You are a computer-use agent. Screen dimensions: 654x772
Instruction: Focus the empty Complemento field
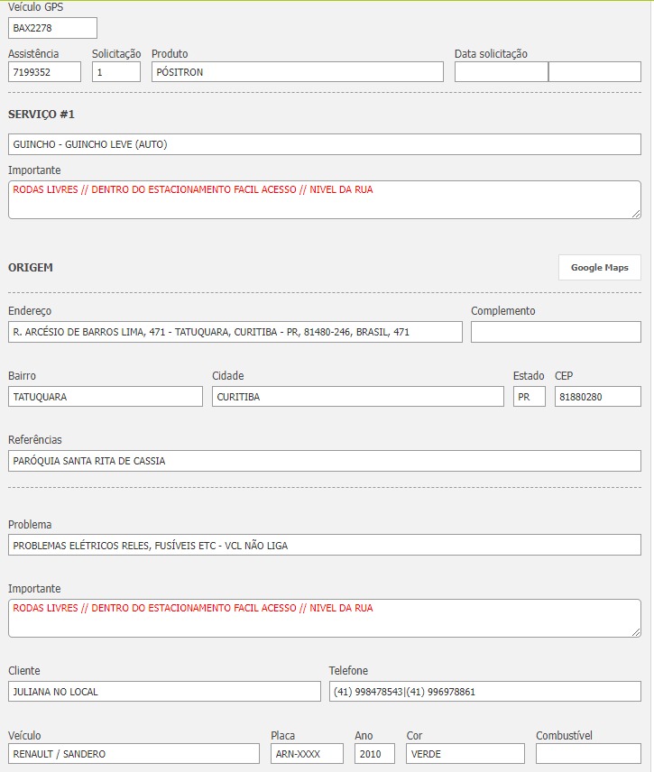[x=556, y=332]
